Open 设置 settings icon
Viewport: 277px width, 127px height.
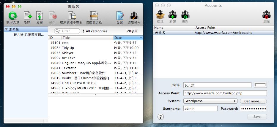[x=120, y=15]
